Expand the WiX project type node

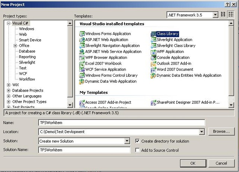tap(9, 85)
